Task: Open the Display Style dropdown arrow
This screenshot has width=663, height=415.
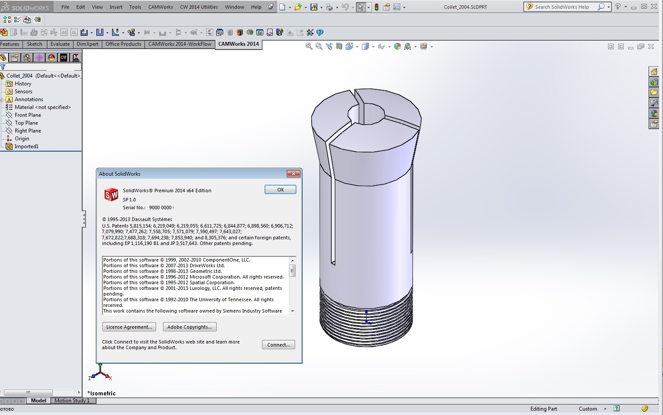Action: [x=373, y=47]
